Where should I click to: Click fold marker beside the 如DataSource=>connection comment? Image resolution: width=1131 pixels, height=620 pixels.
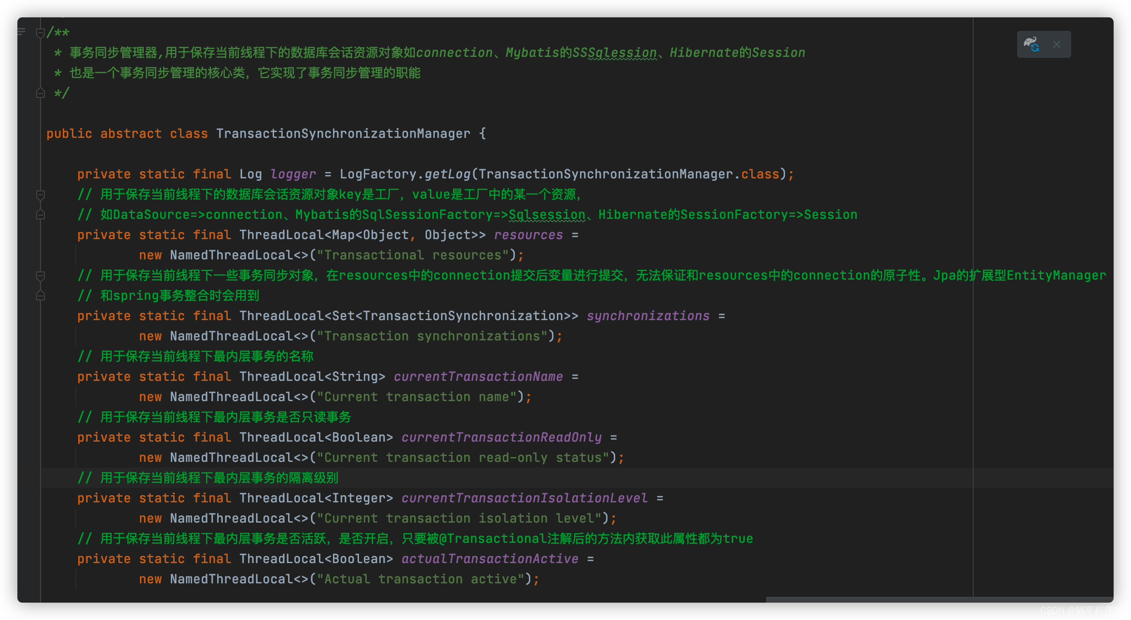coord(41,215)
